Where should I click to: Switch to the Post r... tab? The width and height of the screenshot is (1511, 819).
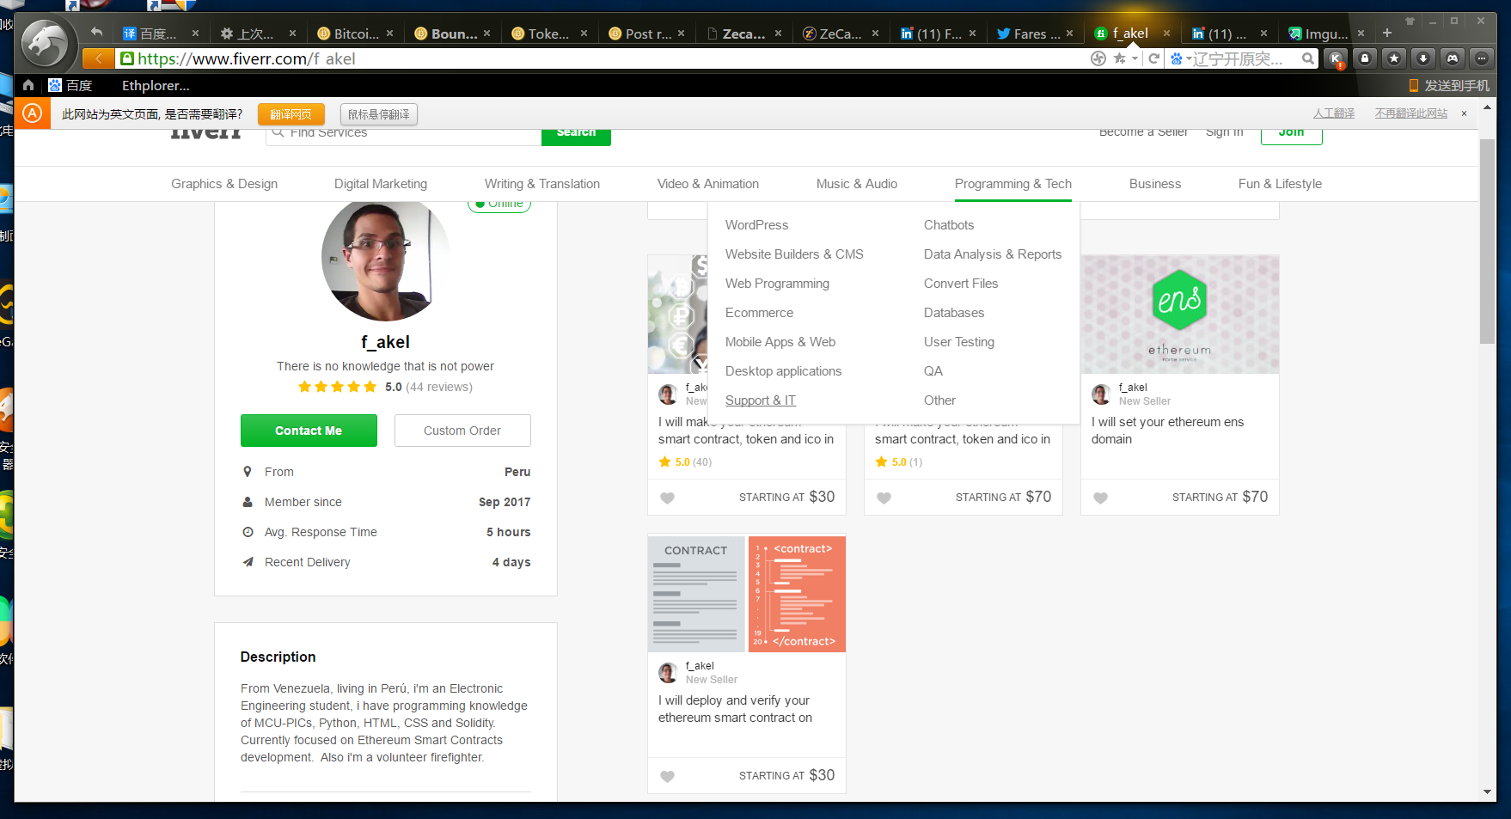pos(646,34)
